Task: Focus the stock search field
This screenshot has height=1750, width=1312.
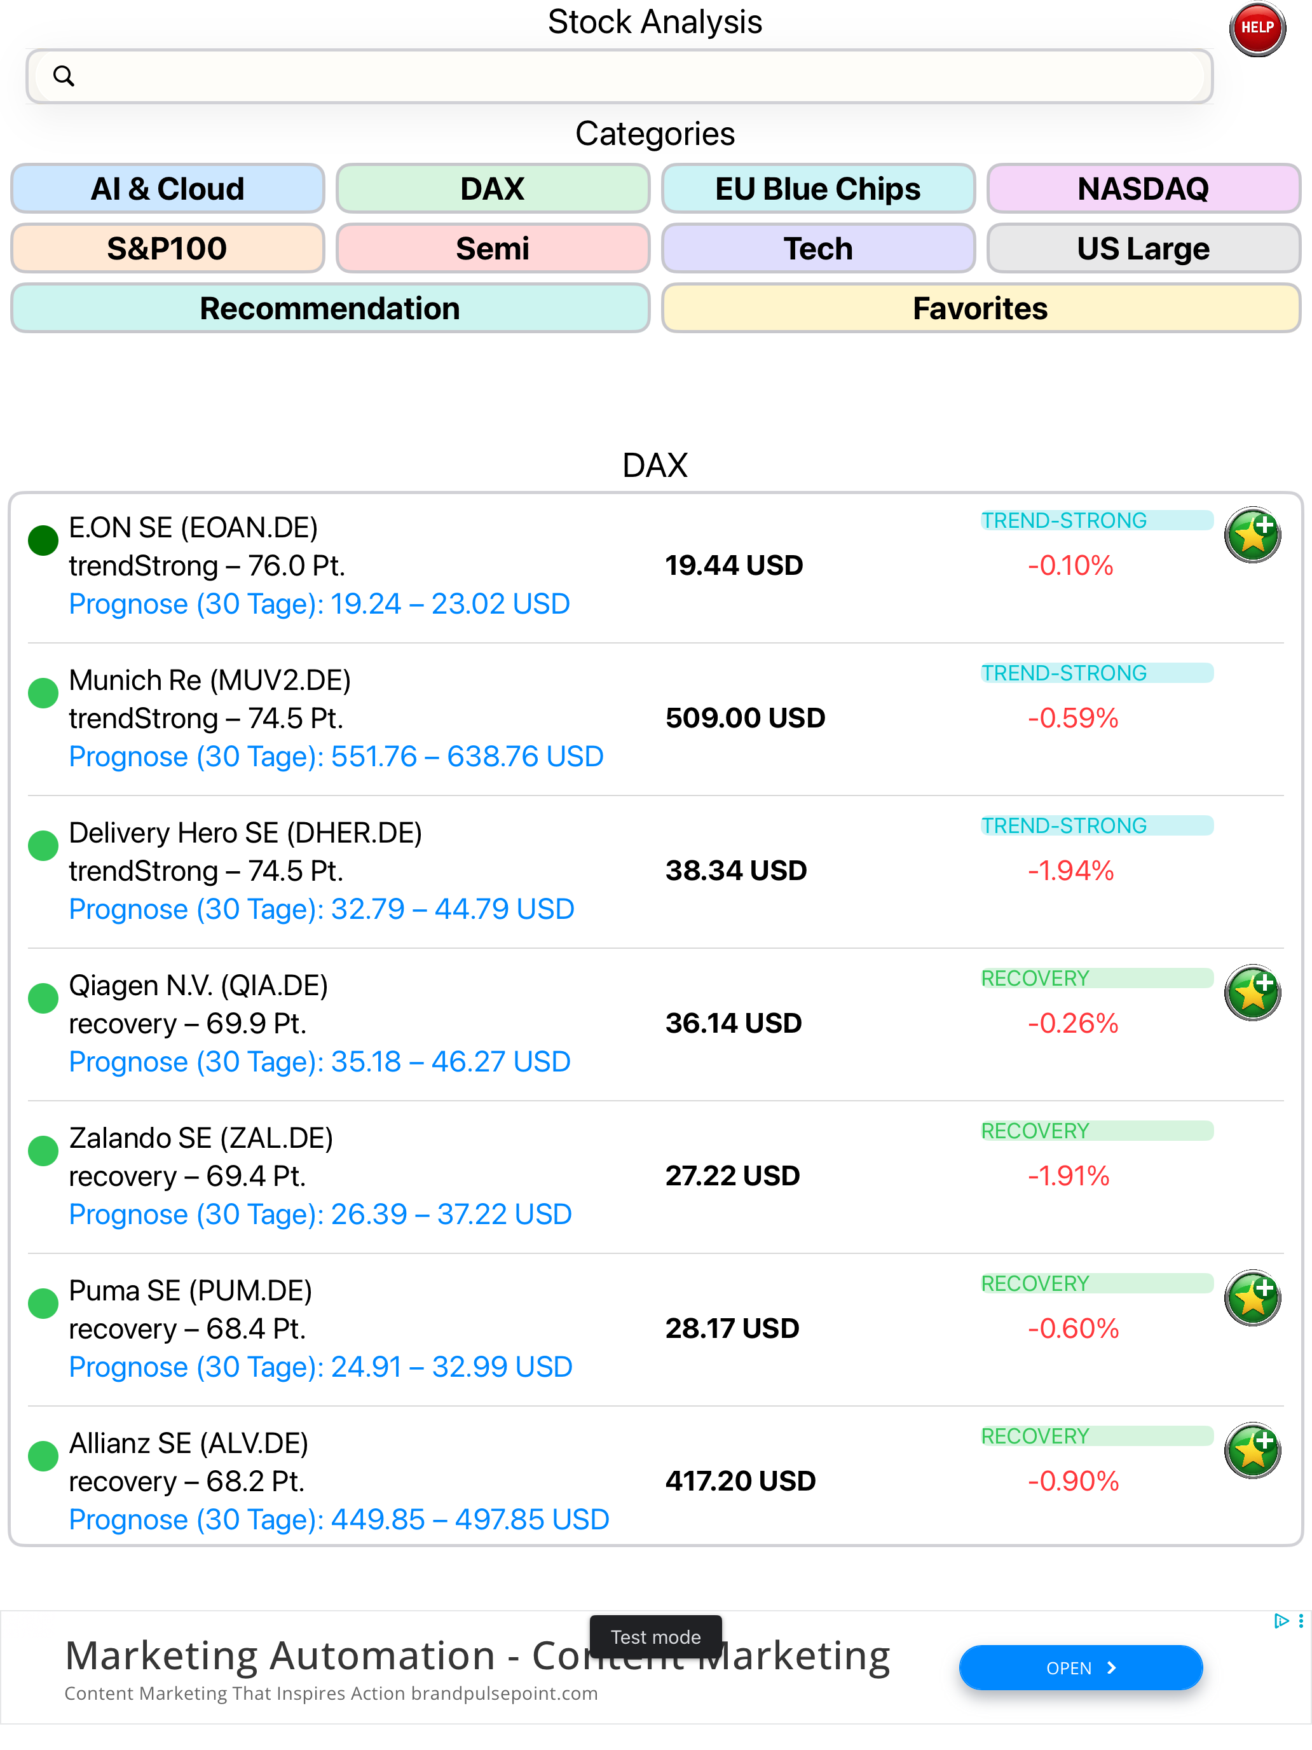Action: pyautogui.click(x=619, y=76)
